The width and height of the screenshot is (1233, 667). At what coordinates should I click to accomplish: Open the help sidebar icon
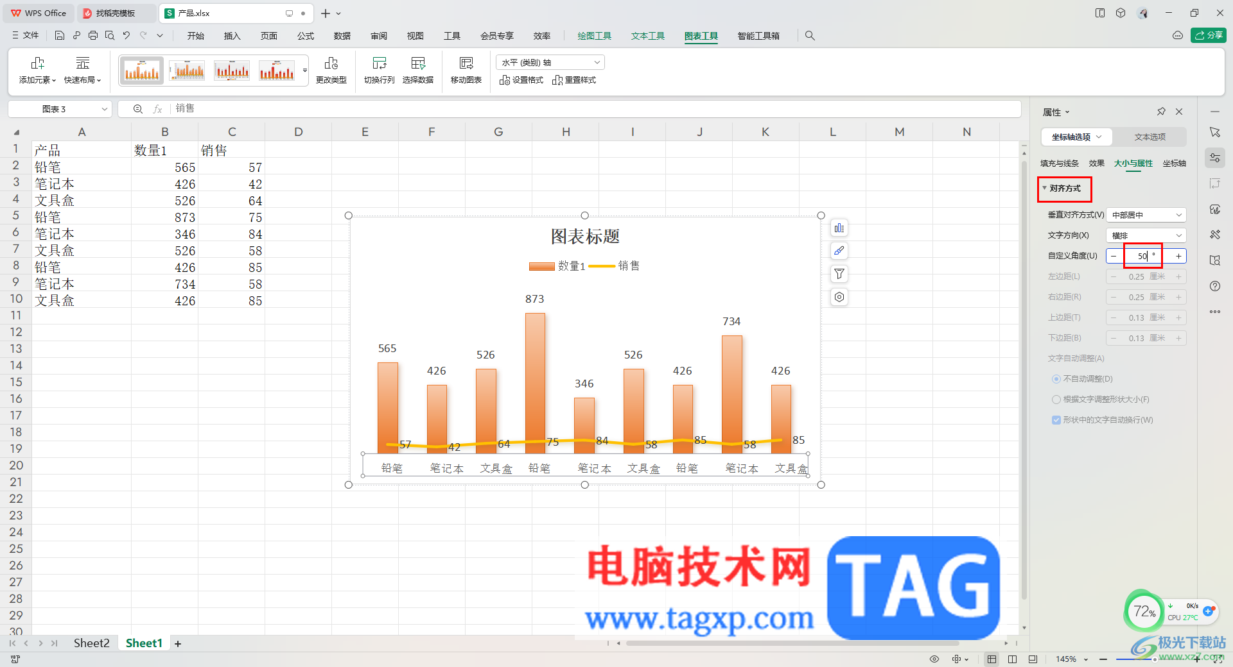click(1215, 286)
